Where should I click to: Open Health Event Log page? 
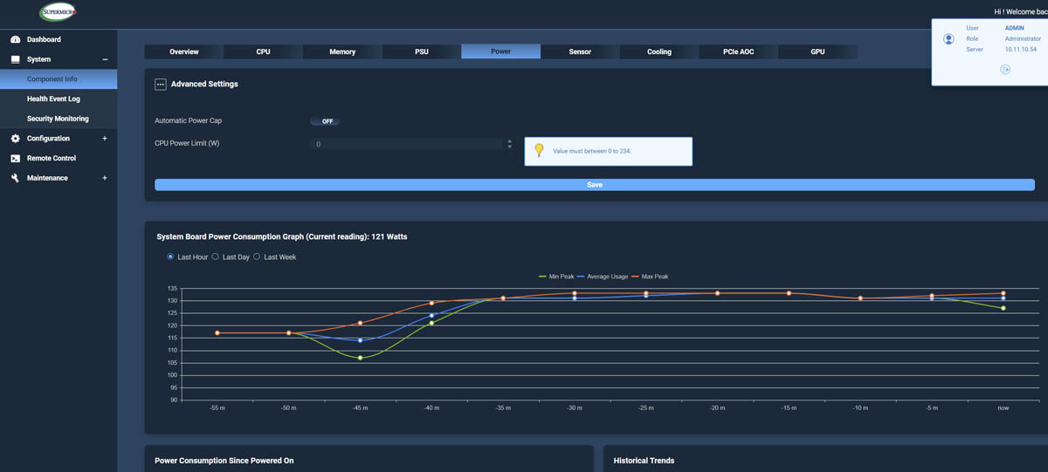[53, 99]
